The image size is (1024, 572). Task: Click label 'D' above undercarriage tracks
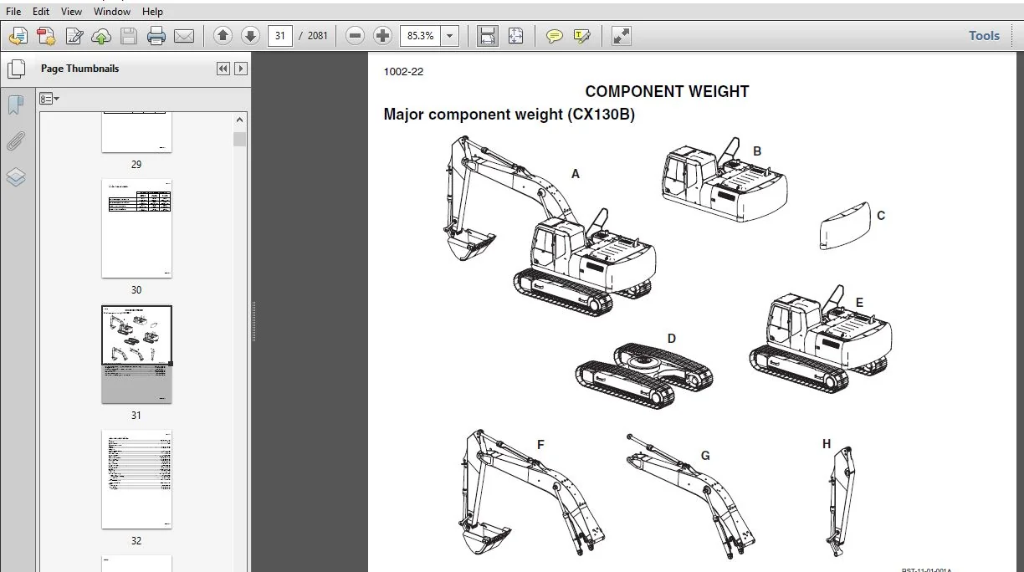click(671, 339)
